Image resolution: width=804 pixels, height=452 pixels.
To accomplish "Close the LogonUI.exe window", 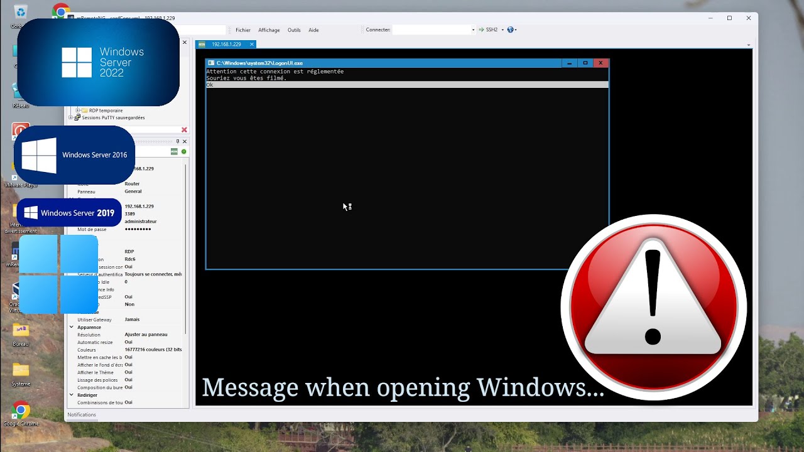I will pos(600,63).
